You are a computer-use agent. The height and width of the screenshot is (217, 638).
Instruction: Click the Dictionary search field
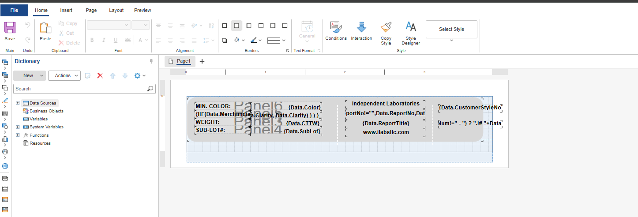point(80,89)
